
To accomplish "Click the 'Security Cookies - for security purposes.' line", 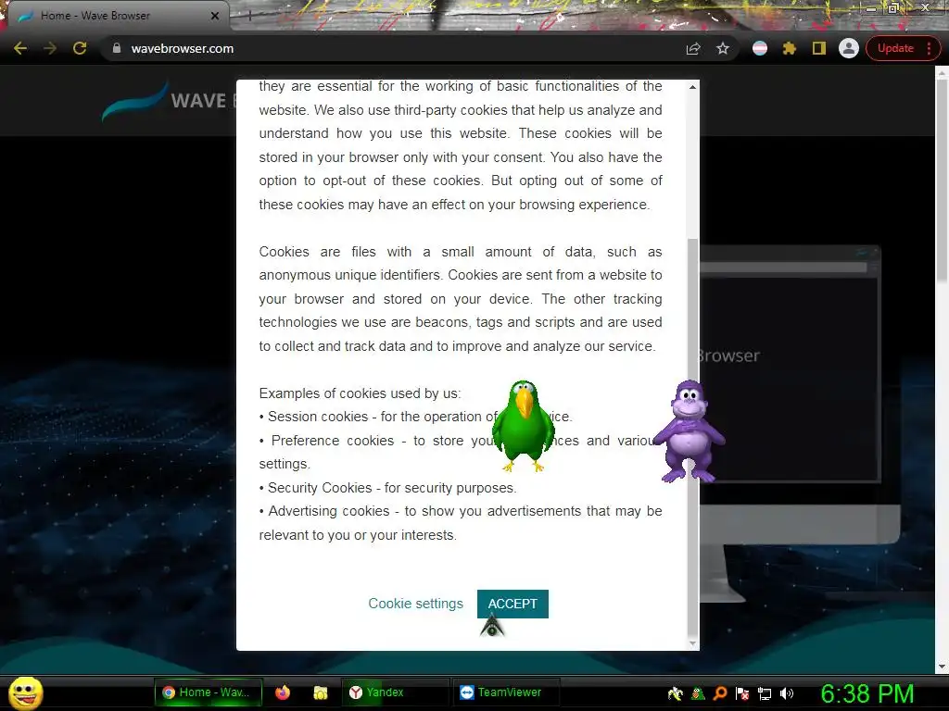I will coord(388,488).
